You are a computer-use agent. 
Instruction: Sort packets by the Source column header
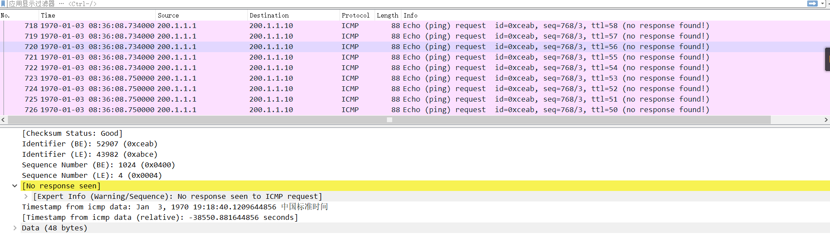click(168, 15)
